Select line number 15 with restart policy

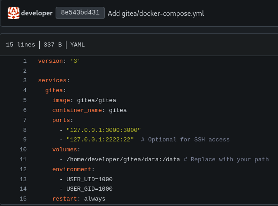click(23, 199)
